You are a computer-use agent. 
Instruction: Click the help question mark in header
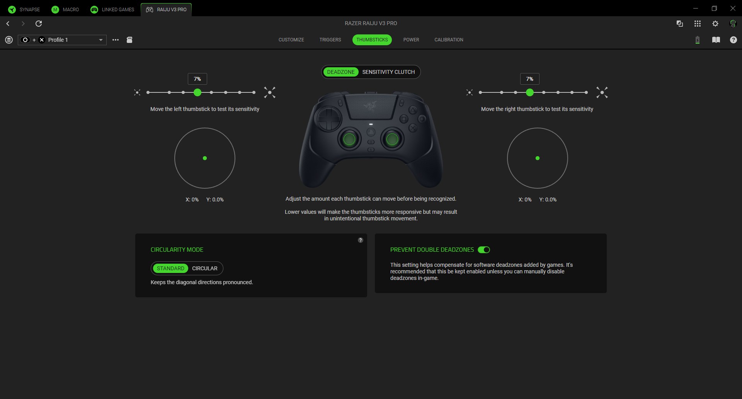click(733, 40)
